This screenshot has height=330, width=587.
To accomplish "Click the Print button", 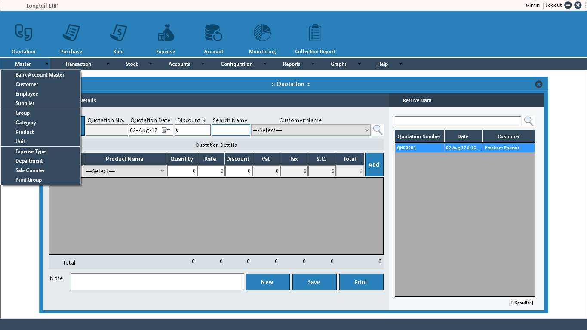I will (361, 282).
